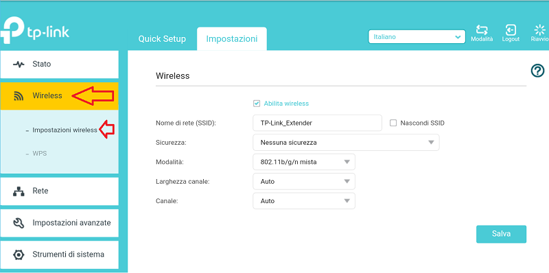Expand the Canale dropdown
549x273 pixels.
(304, 201)
